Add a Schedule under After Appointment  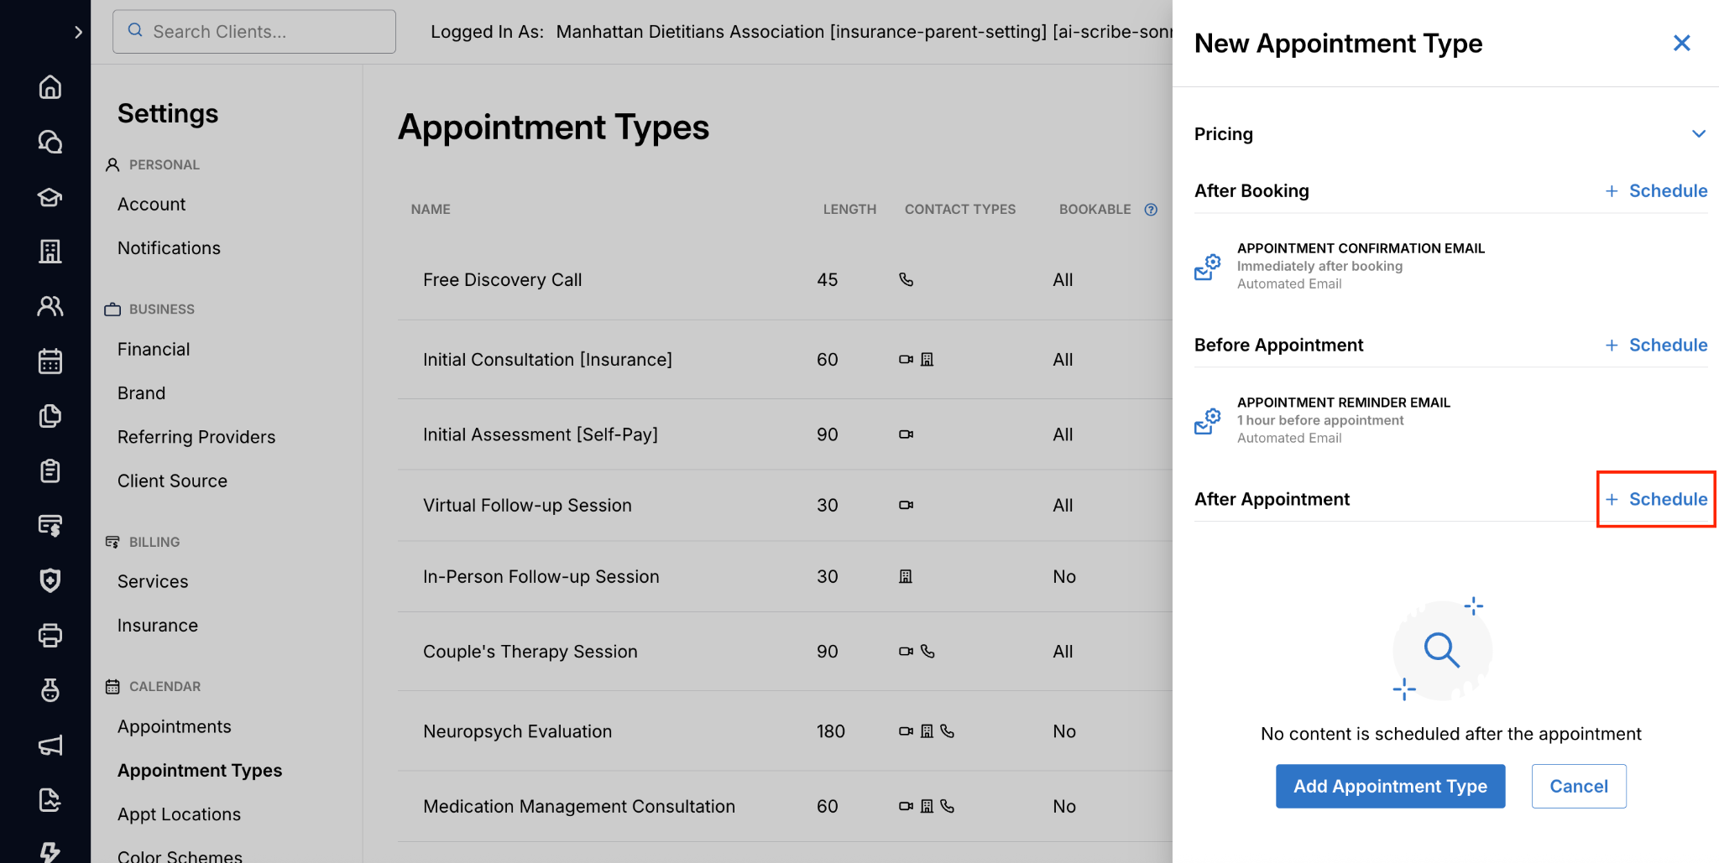[1657, 500]
